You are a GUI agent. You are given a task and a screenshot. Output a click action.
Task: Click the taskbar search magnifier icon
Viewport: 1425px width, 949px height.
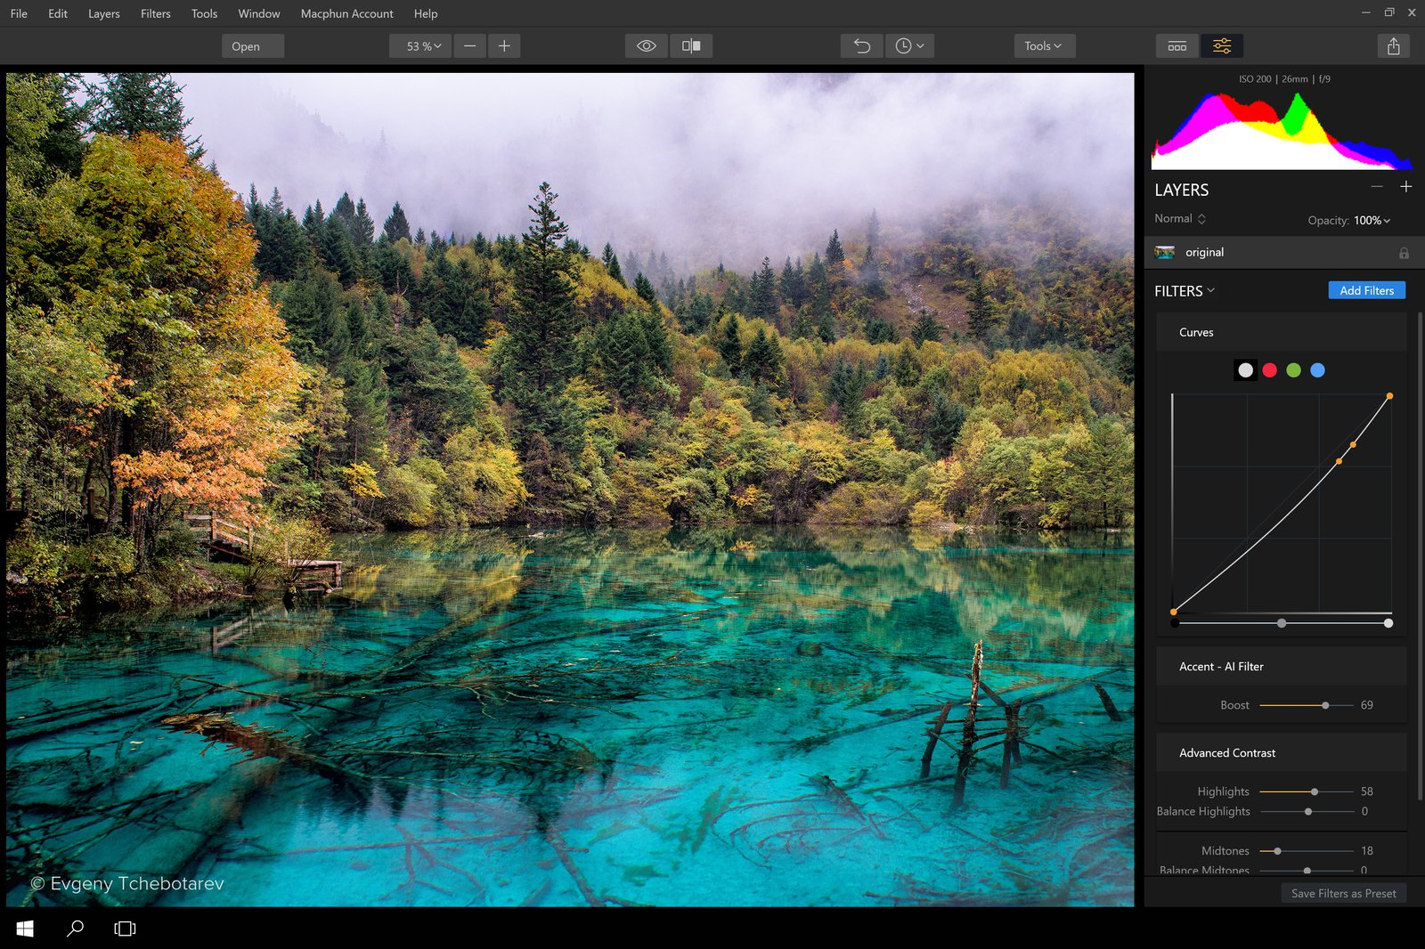point(75,929)
